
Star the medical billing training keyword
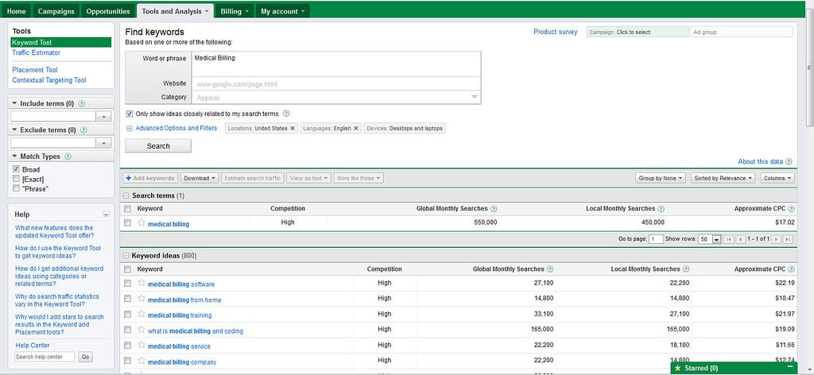click(x=141, y=315)
